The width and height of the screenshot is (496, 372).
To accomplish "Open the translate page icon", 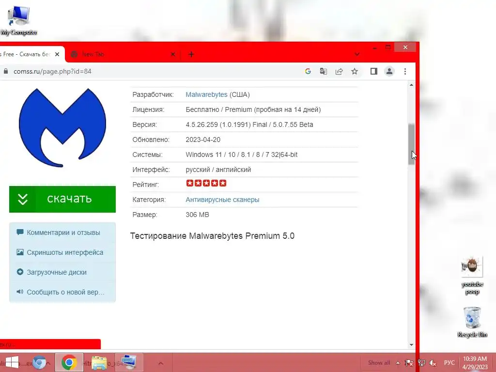I will [323, 72].
